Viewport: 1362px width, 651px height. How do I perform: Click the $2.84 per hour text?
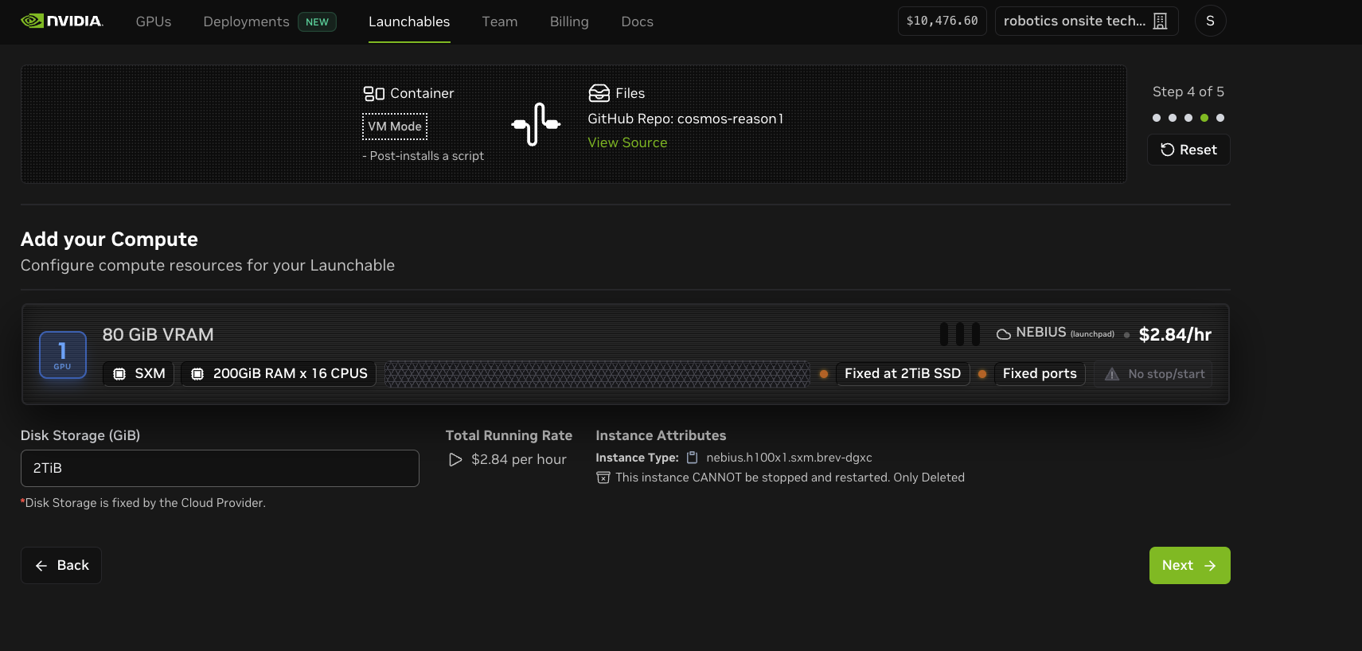[x=519, y=459]
